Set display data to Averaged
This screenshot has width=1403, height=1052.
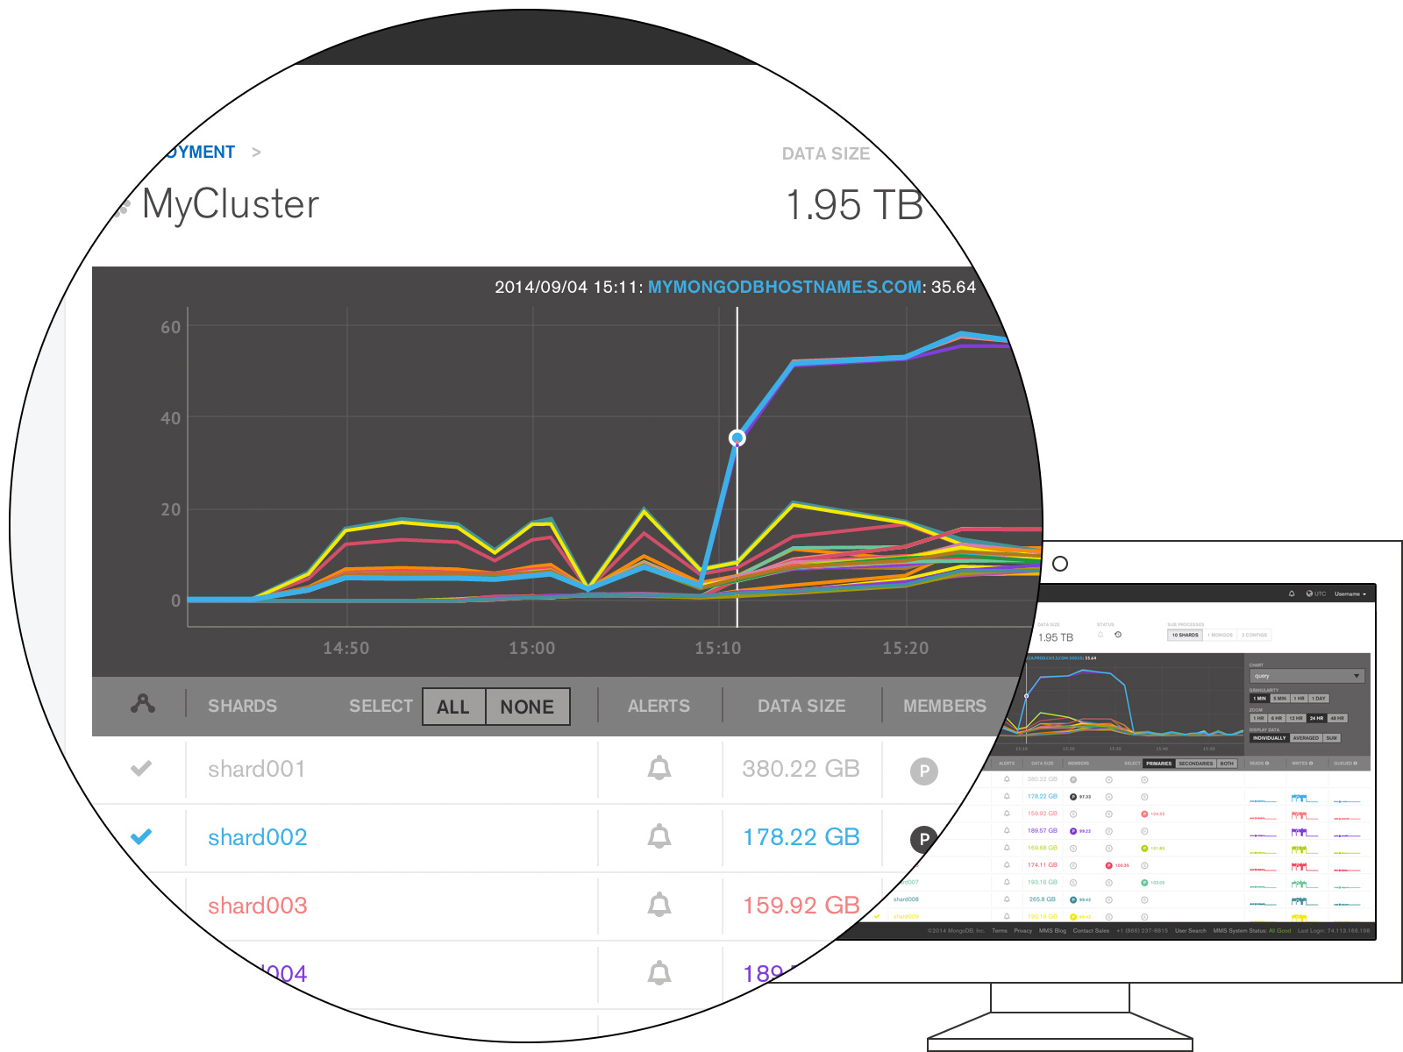(x=1306, y=738)
